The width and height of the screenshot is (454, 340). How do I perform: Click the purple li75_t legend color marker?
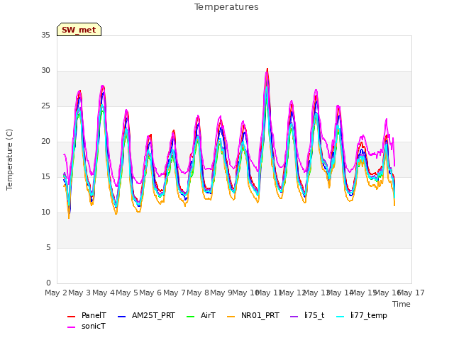(294, 317)
